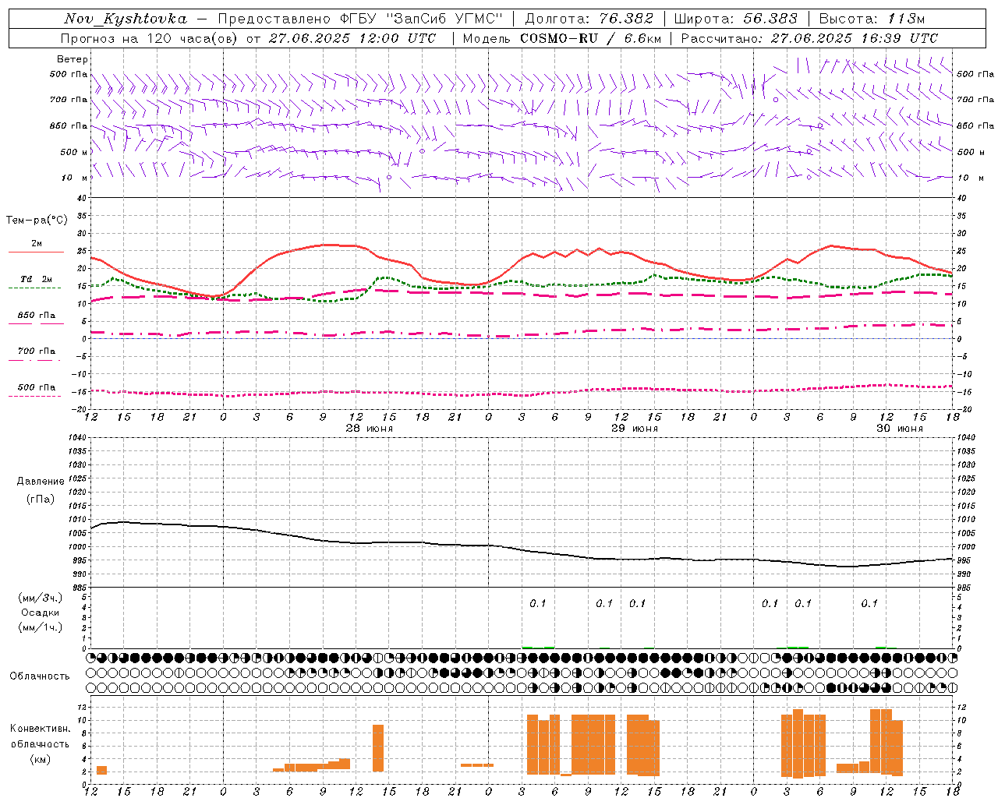Select the 'Долгота: 76.382' longitude value
Viewport: 998px width, 798px height.
click(x=589, y=19)
